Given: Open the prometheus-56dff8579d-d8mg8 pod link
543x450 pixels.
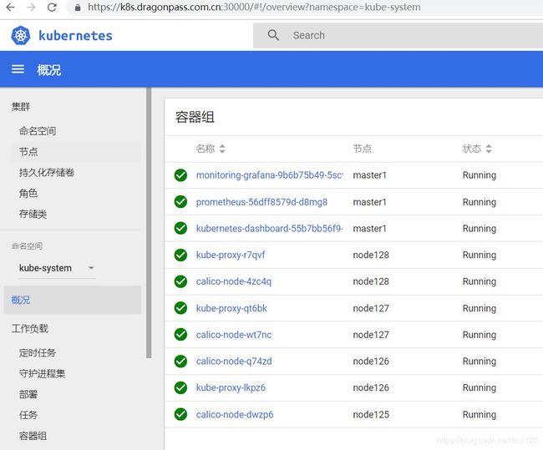Looking at the screenshot, I should [x=261, y=202].
